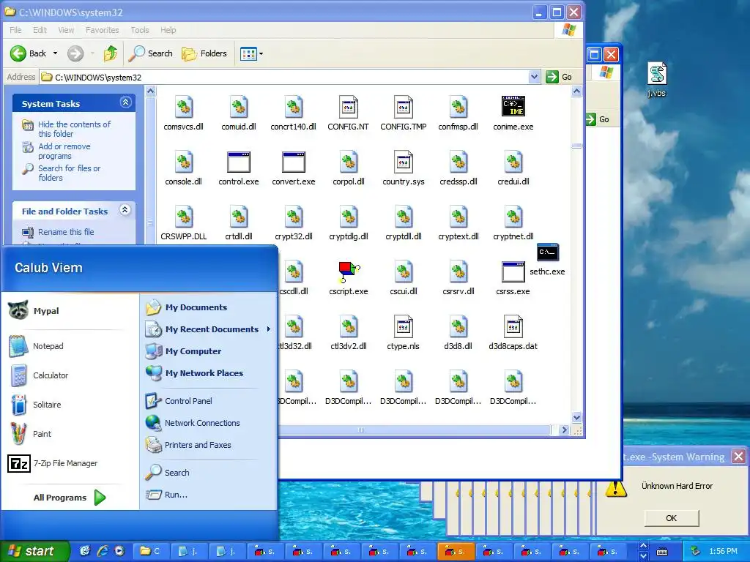Click Internet Explorer quick launch icon
This screenshot has height=562, width=750.
point(103,551)
